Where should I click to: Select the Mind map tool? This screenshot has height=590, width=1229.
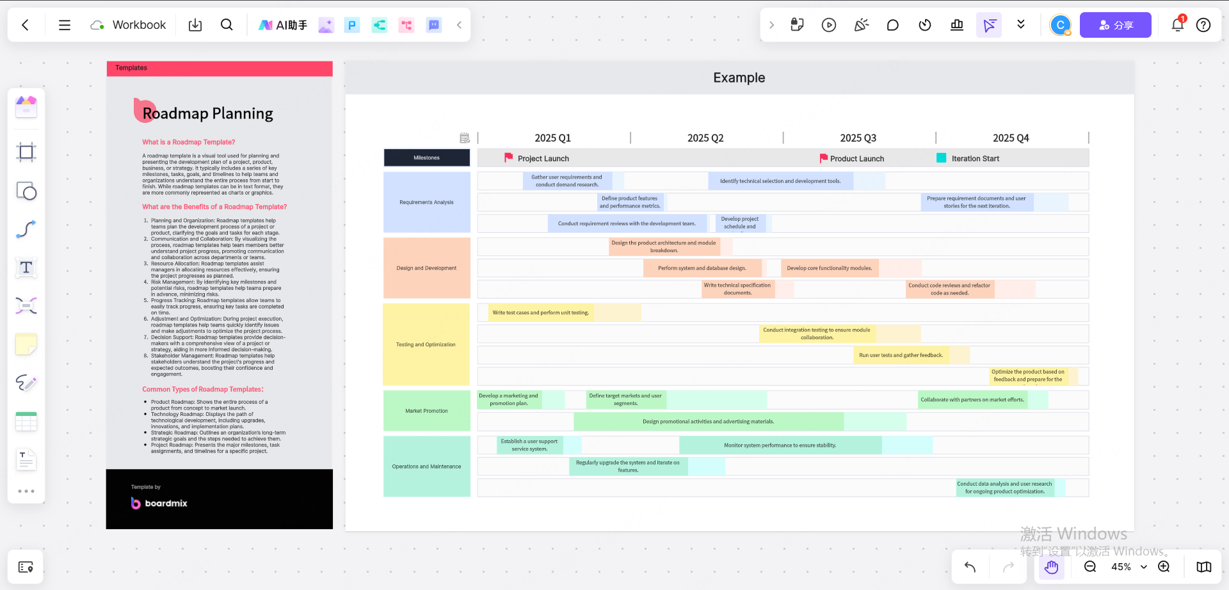(x=26, y=306)
